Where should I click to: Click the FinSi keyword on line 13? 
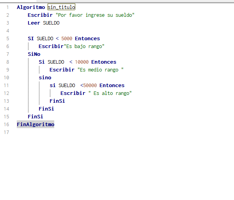[57, 101]
